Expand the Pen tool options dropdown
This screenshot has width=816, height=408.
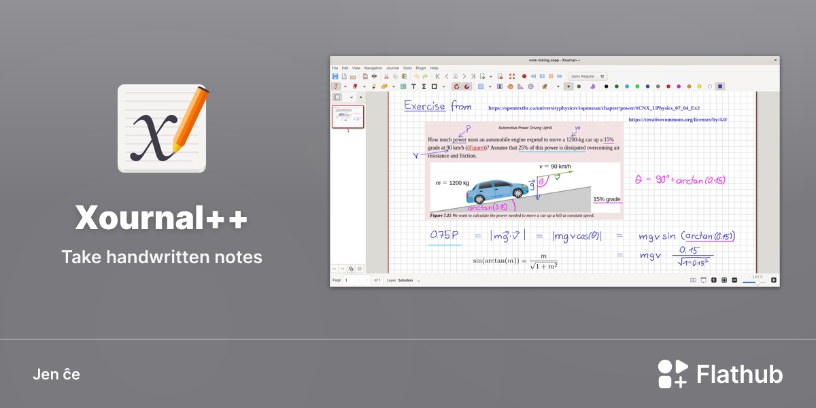click(x=345, y=86)
